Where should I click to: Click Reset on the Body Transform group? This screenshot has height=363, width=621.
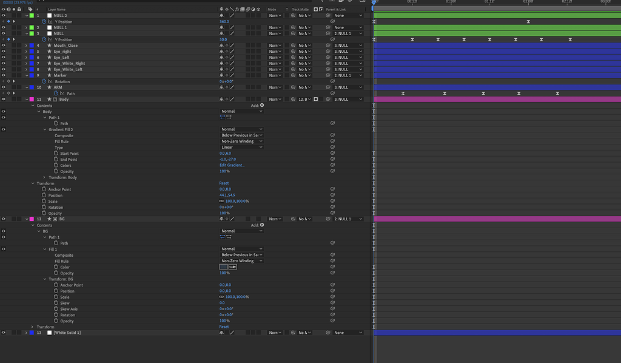[x=224, y=183]
